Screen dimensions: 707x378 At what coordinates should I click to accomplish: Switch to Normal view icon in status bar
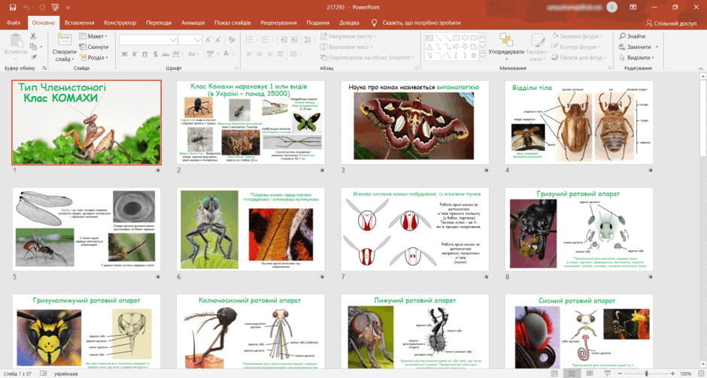click(554, 374)
